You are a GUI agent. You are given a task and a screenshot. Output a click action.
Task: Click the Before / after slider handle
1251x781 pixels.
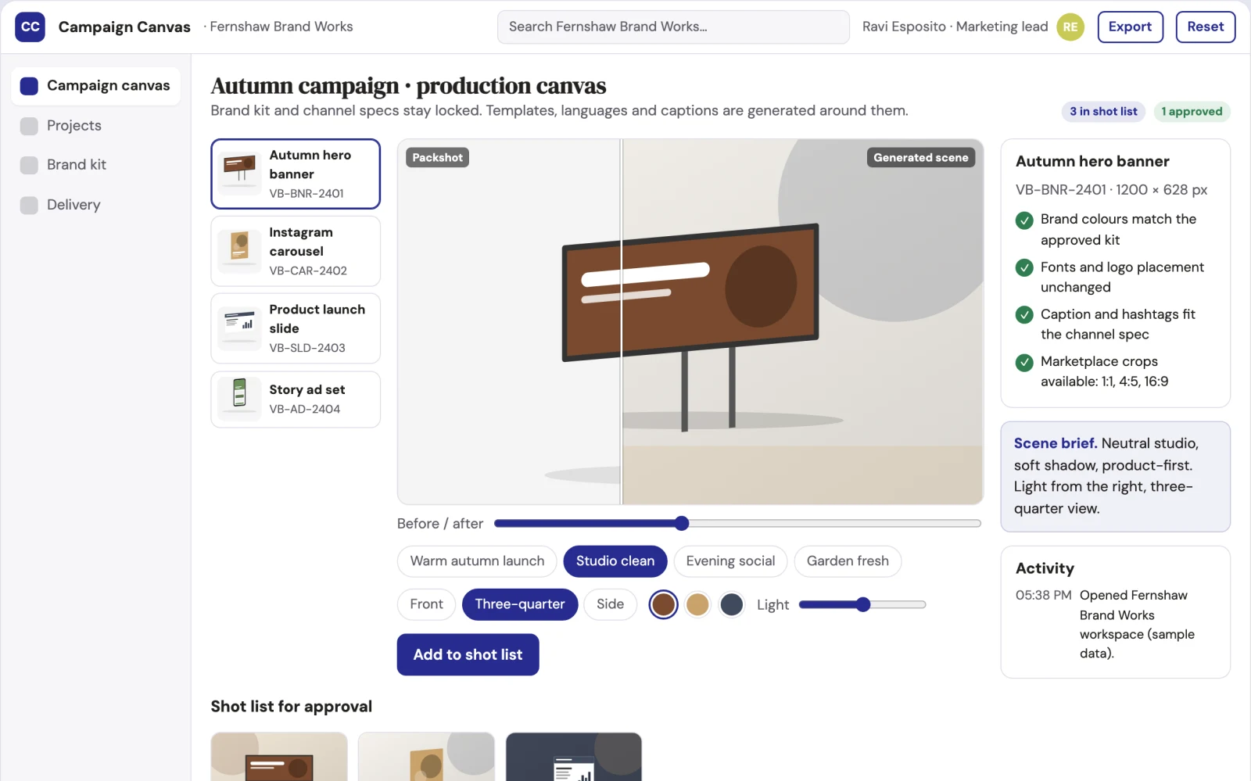pos(682,523)
